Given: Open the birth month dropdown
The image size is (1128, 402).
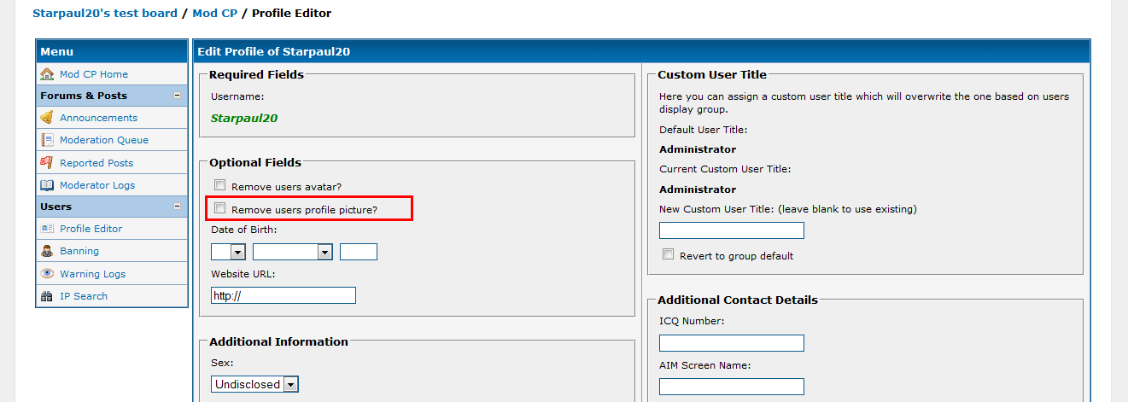Looking at the screenshot, I should 292,252.
